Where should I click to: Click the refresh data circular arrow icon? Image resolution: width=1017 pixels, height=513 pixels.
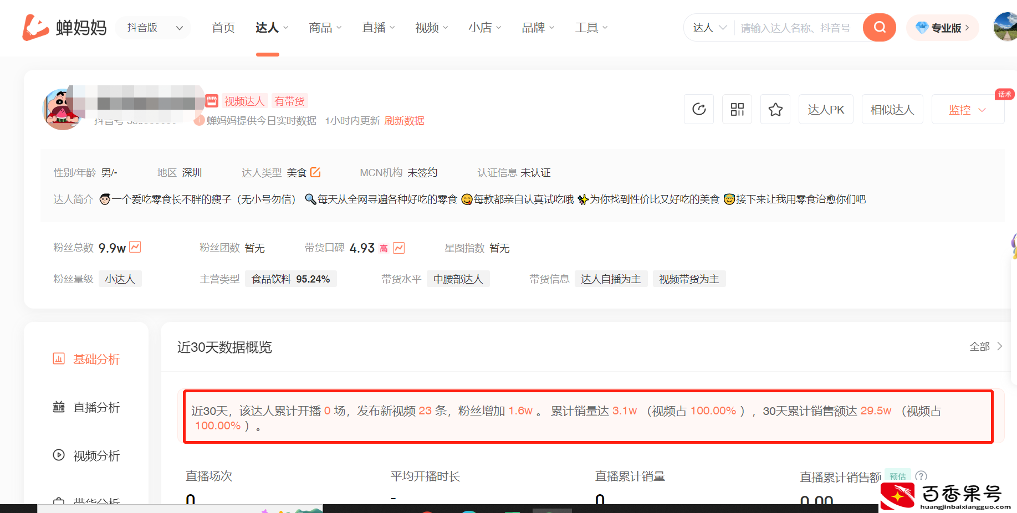[699, 109]
